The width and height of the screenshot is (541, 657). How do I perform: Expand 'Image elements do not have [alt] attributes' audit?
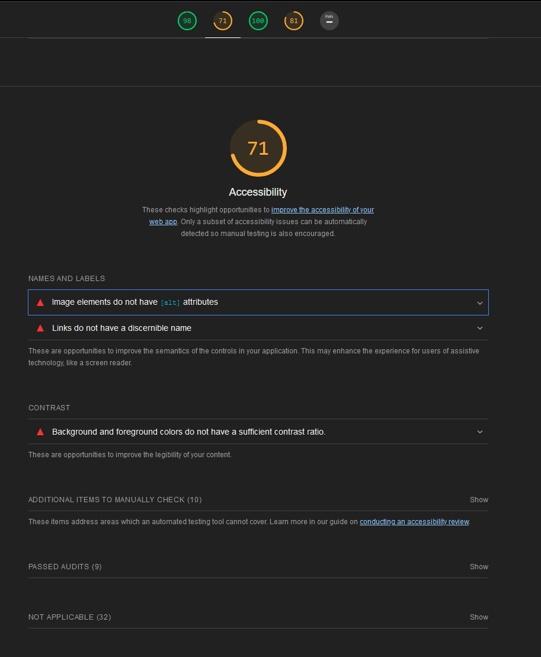click(x=258, y=302)
